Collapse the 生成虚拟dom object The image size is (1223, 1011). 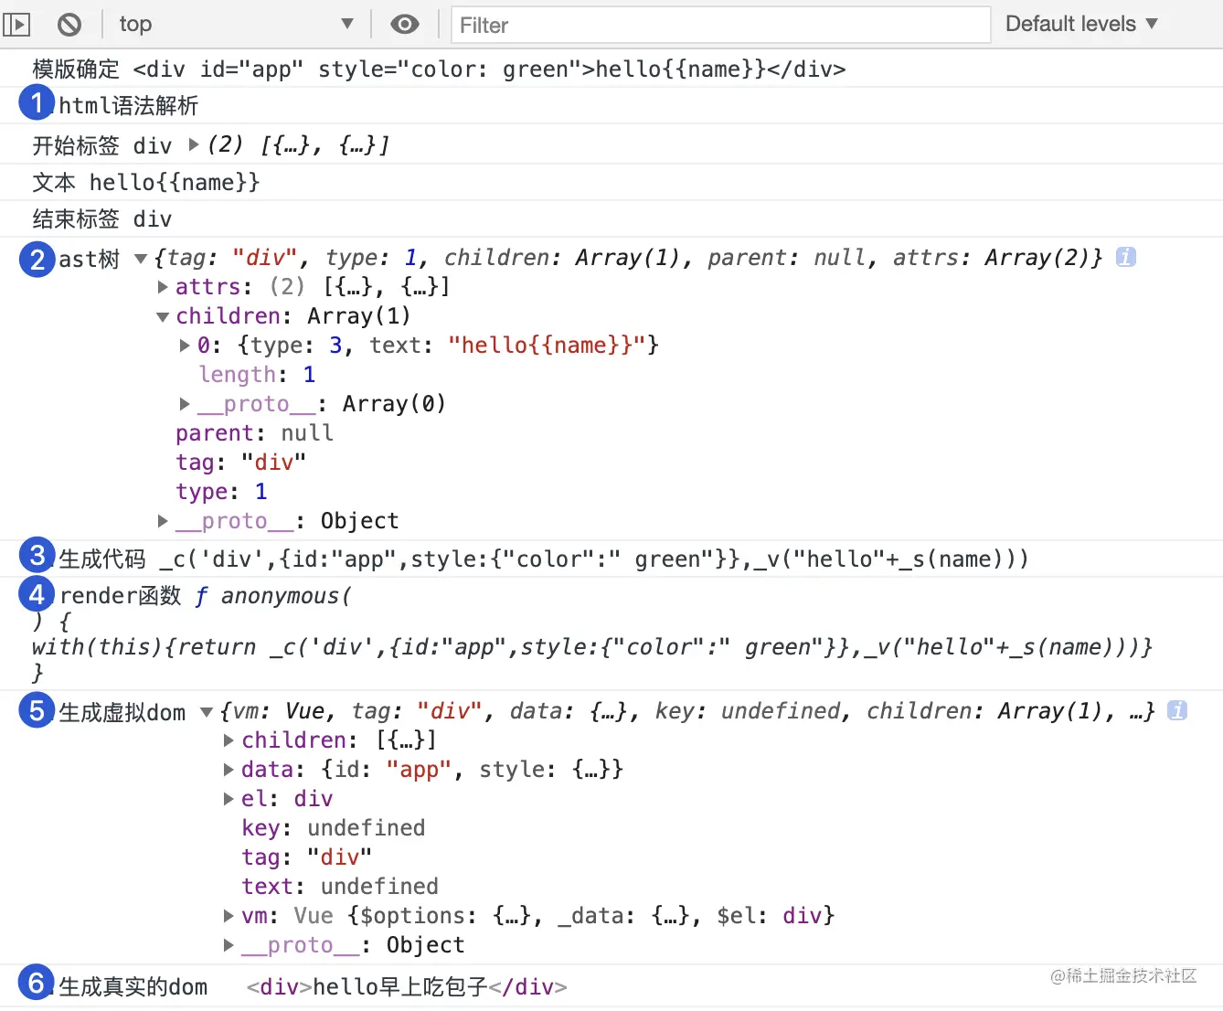[207, 712]
